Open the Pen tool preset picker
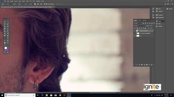This screenshot has height=97, width=174. pos(4,4)
